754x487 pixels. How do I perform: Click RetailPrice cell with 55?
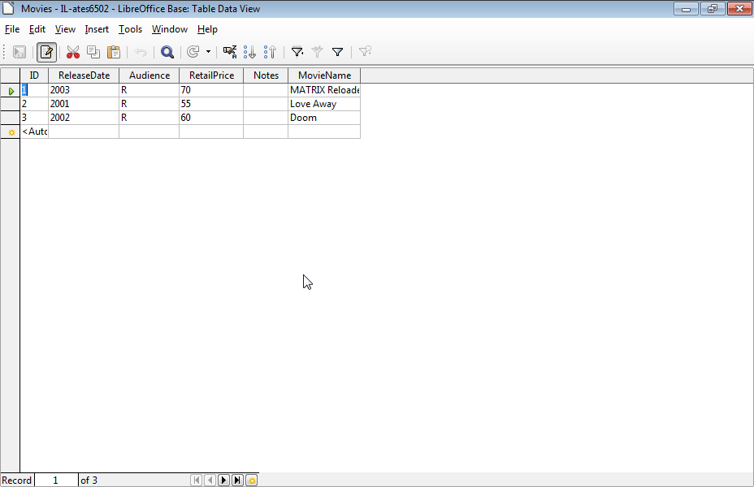pyautogui.click(x=211, y=104)
